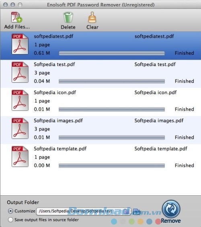This screenshot has width=201, height=227.
Task: Click the 1 page count of softpediatest.pdf
Action: click(42, 45)
